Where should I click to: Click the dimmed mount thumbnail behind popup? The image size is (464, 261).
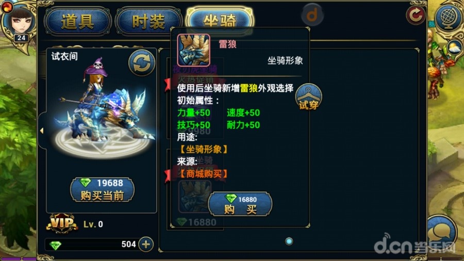click(194, 197)
